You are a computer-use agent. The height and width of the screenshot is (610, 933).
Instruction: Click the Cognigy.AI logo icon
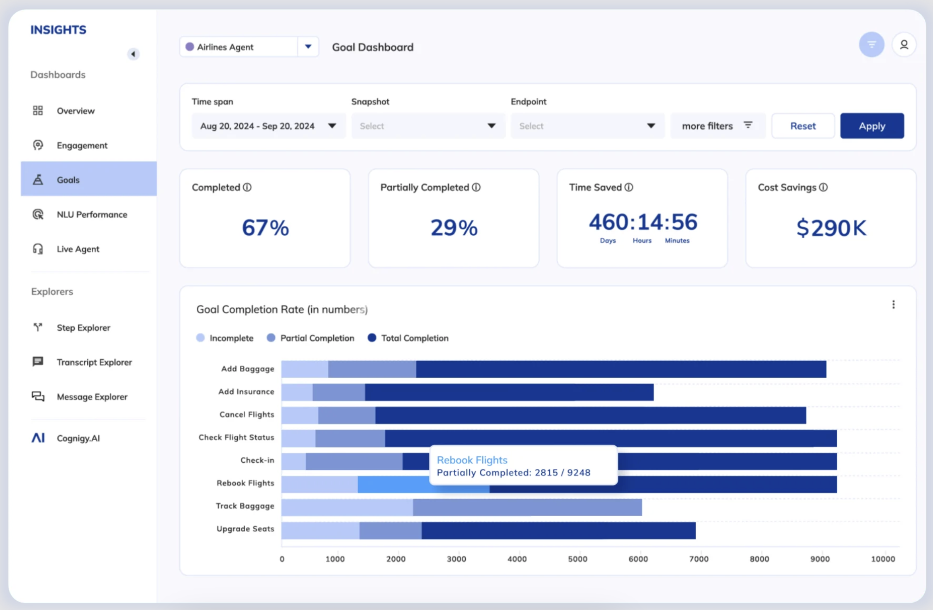pyautogui.click(x=38, y=438)
